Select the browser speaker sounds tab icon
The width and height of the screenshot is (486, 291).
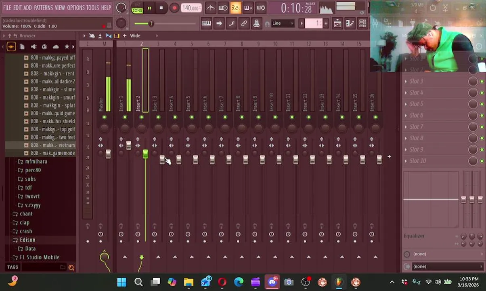point(34,47)
